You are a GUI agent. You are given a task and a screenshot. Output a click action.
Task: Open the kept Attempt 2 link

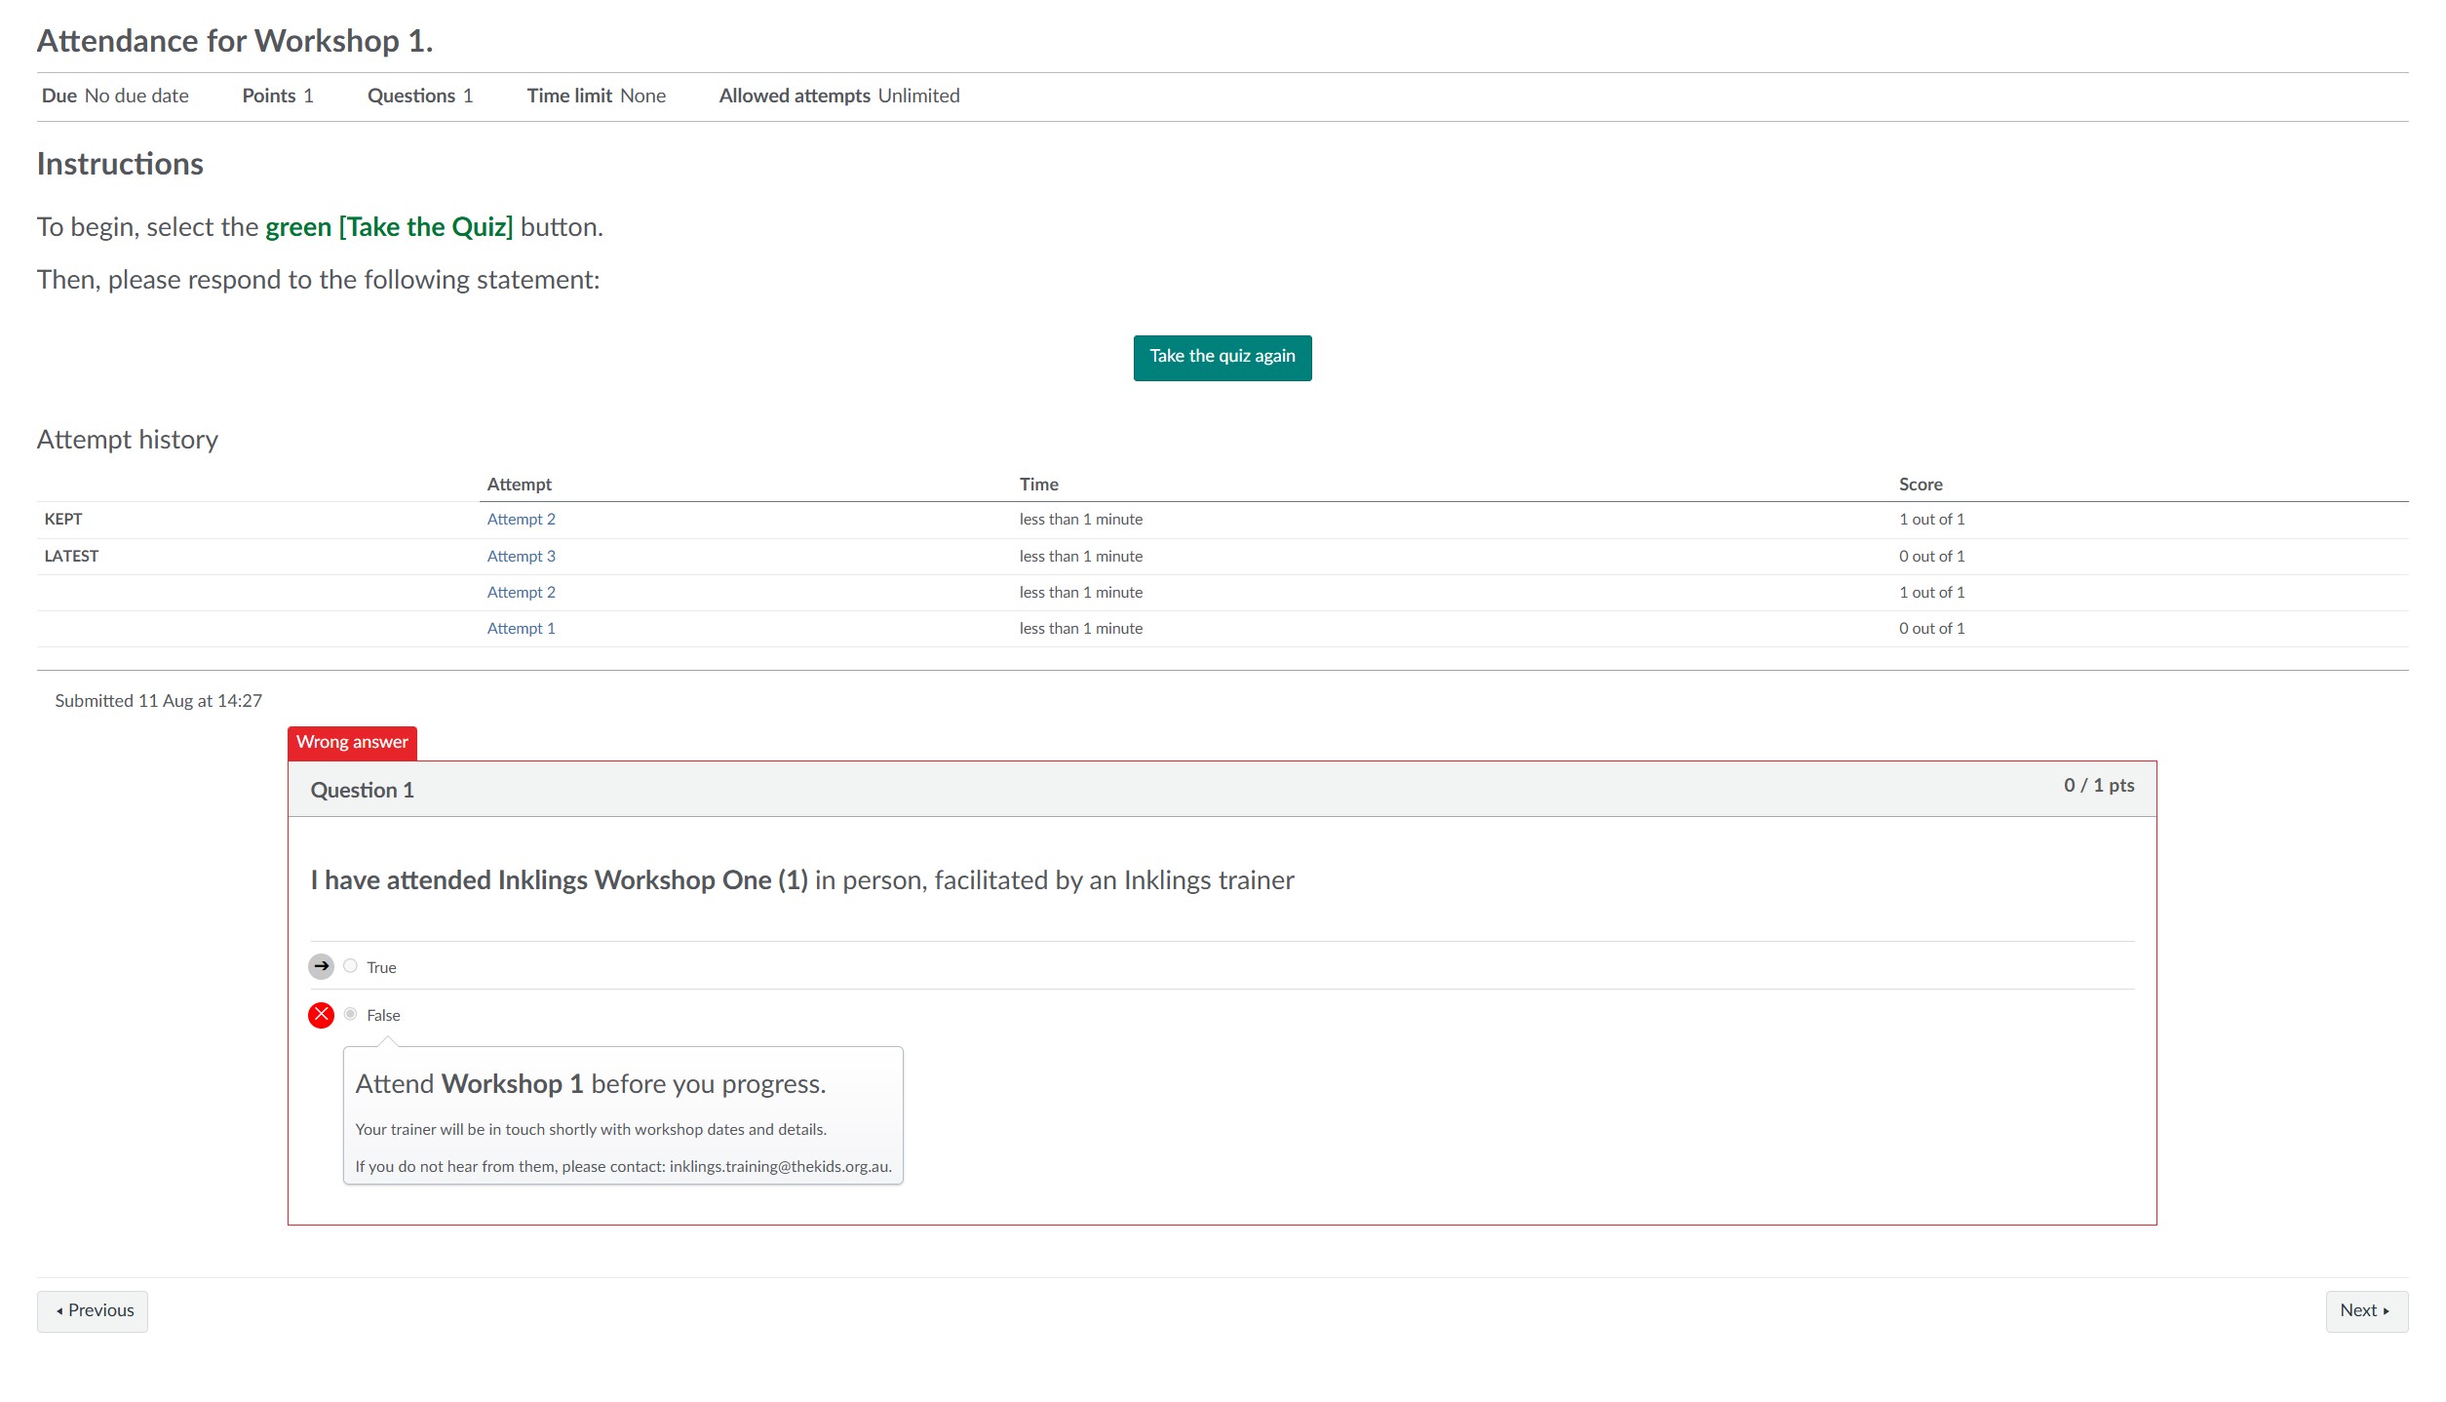pyautogui.click(x=521, y=520)
